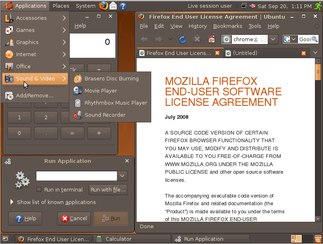This screenshot has width=323, height=244.
Task: Open the Google search engine dropdown
Action: point(290,39)
